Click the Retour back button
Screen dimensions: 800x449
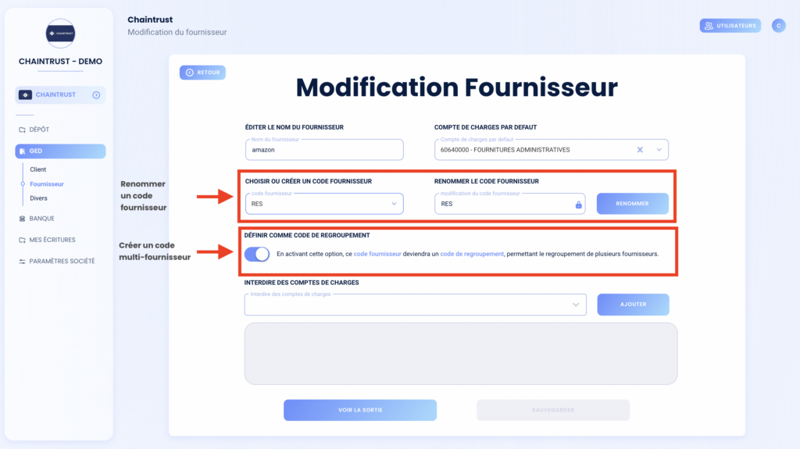pos(202,73)
